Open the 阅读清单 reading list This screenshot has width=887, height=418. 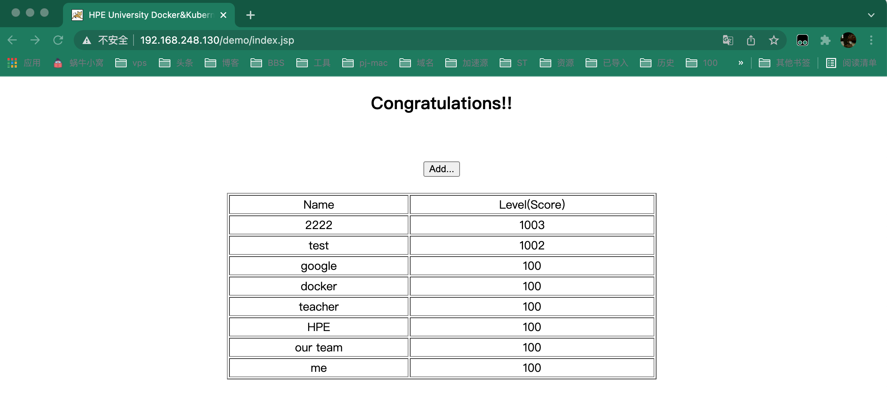tap(852, 63)
